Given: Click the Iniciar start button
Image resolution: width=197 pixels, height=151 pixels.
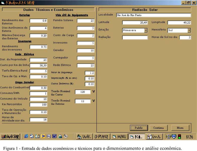Looking at the screenshot, I should click(x=10, y=137).
